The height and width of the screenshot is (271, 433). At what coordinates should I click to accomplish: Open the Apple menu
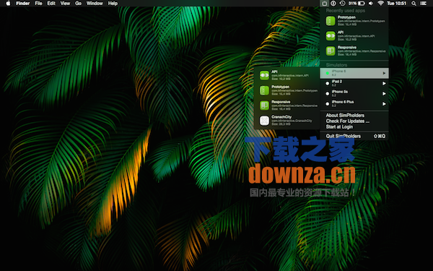[8, 4]
